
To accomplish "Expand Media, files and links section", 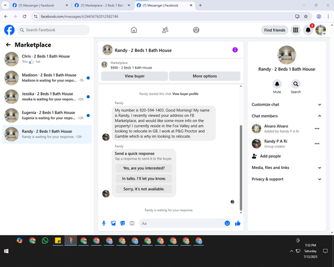I will [x=287, y=168].
